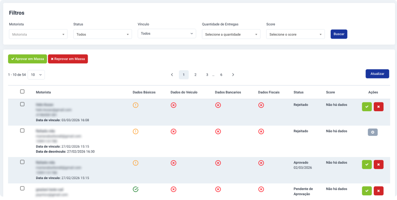Go to page 2 of results
The width and height of the screenshot is (397, 200).
pyautogui.click(x=195, y=75)
